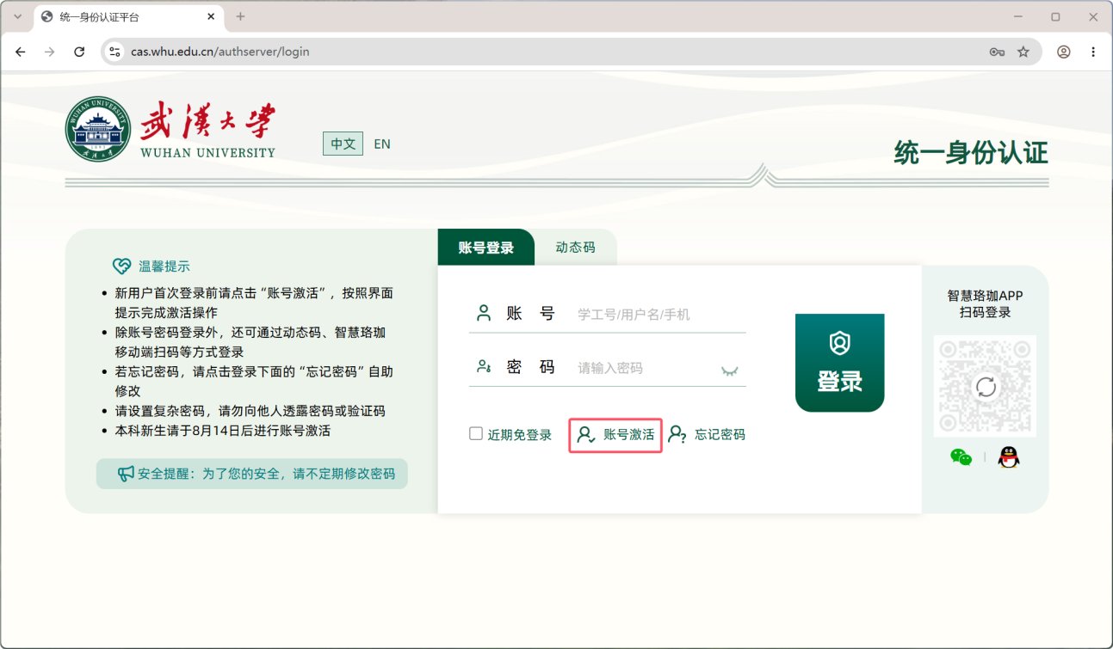Viewport: 1113px width, 649px height.
Task: Click the address bar URL
Action: coord(220,52)
